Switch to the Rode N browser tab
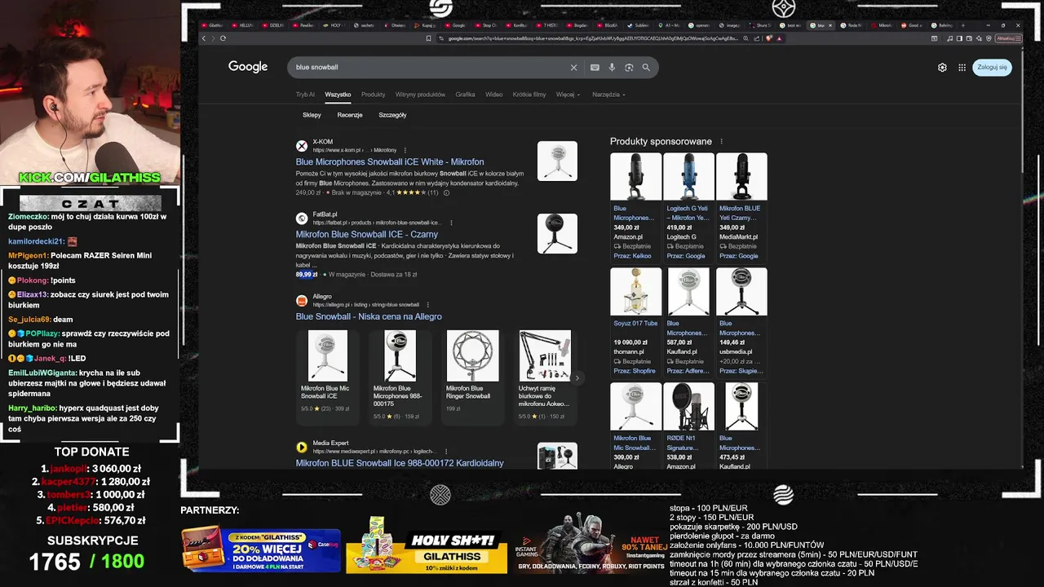Screen dimensions: 1044x587 [852, 25]
